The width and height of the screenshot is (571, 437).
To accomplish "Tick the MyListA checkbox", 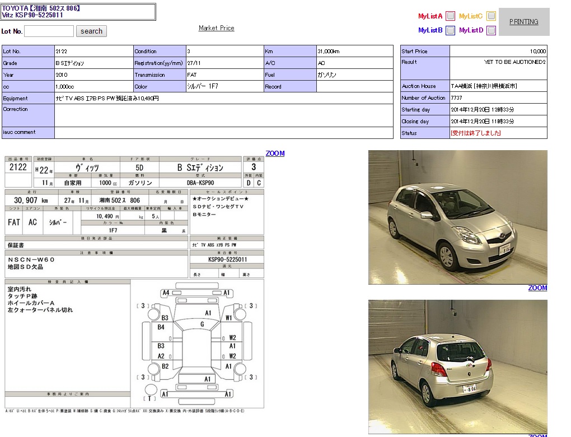I will point(450,16).
